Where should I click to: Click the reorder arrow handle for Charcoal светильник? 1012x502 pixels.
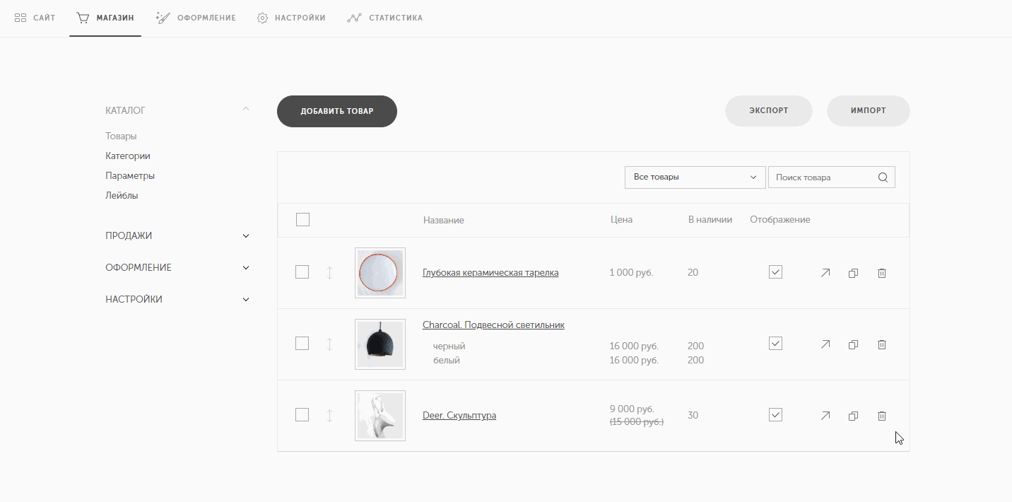tap(329, 344)
